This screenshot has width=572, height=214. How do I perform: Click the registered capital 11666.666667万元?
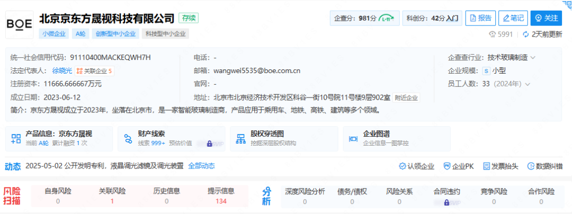pos(73,84)
